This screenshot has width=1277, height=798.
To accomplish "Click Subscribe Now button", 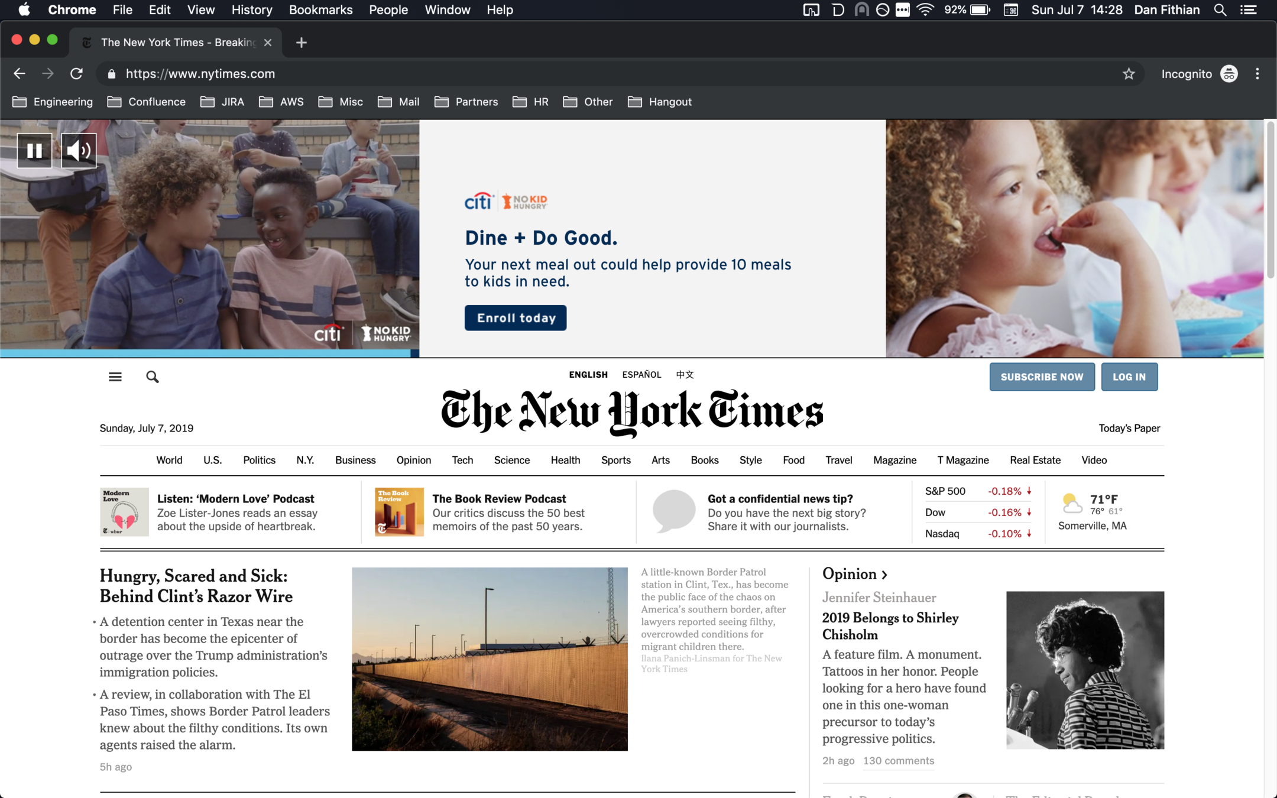I will click(1041, 377).
